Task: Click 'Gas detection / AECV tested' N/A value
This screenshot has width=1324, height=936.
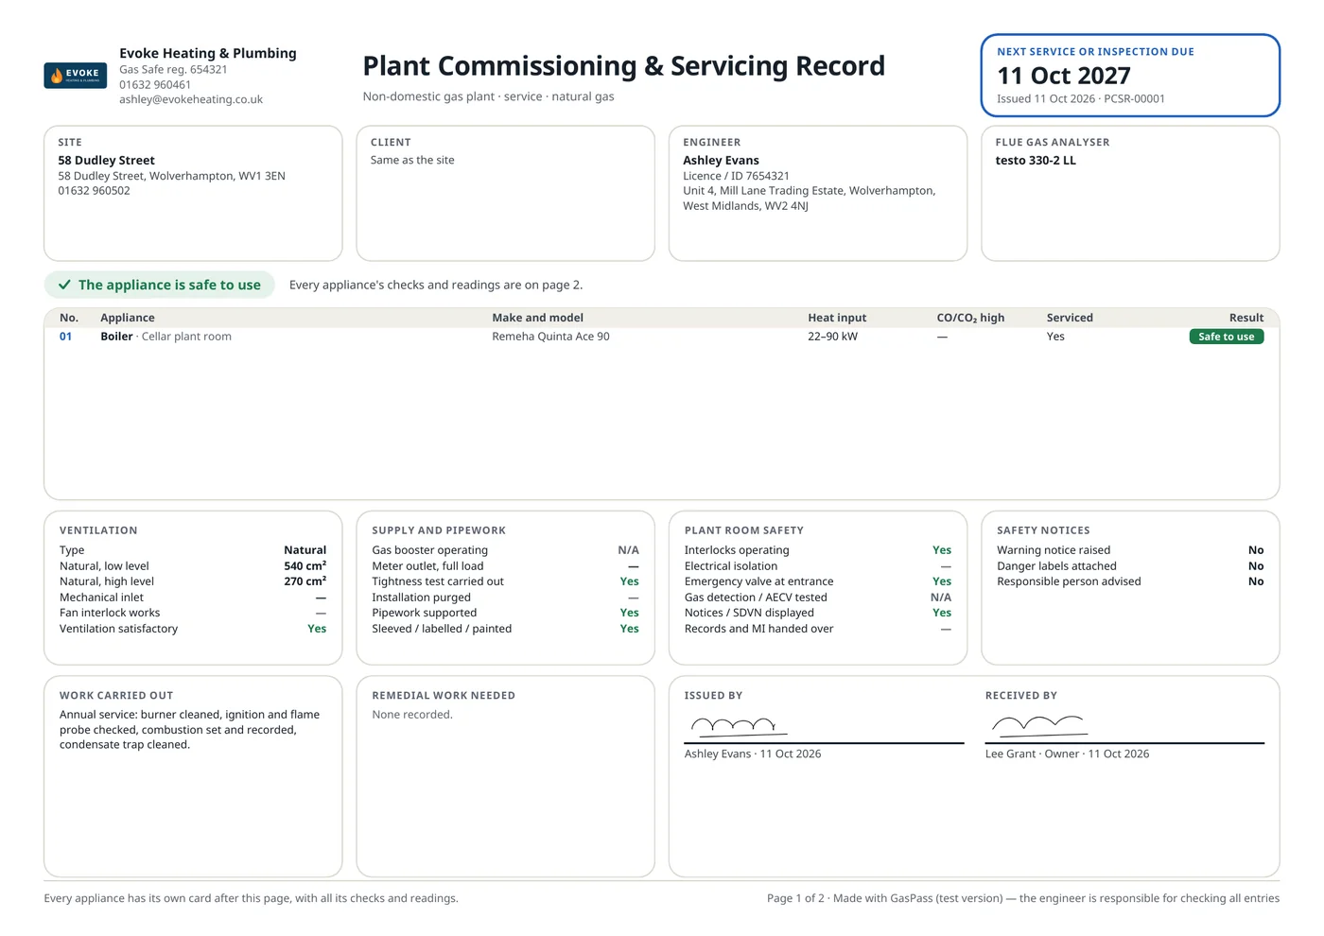Action: click(941, 598)
